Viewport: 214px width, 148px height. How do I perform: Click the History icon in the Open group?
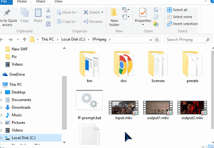tap(156, 24)
